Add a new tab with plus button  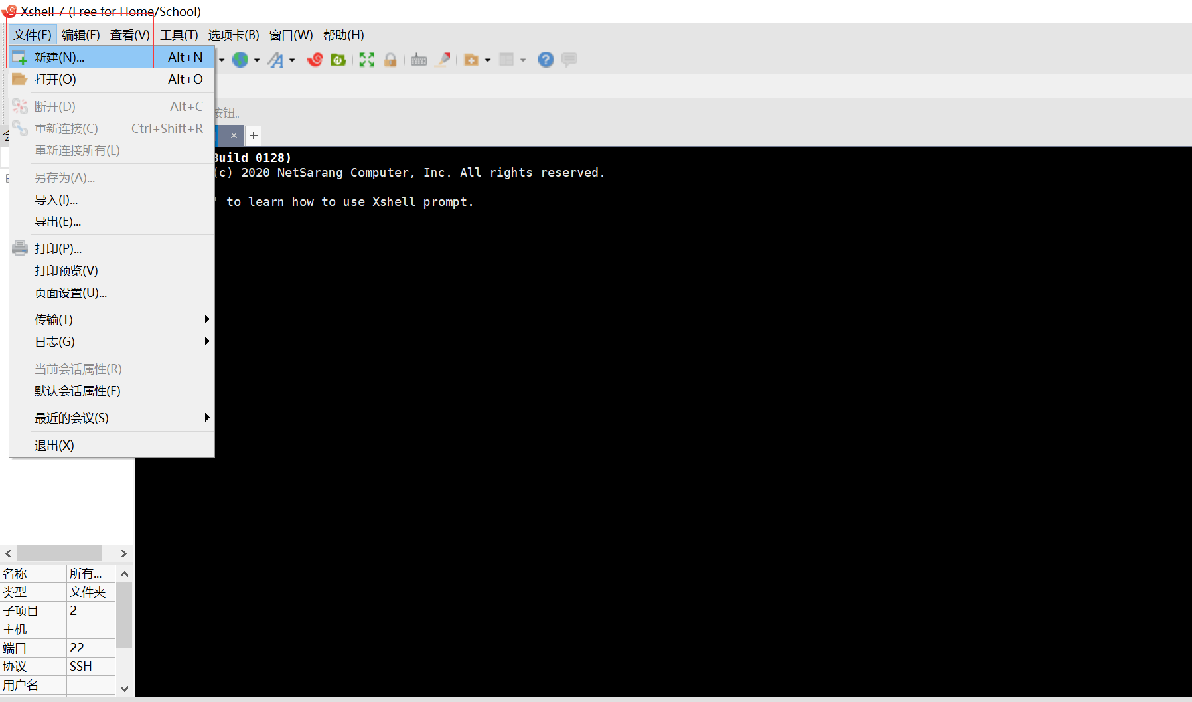point(254,135)
